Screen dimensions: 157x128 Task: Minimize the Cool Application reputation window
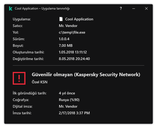pyautogui.click(x=134, y=8)
